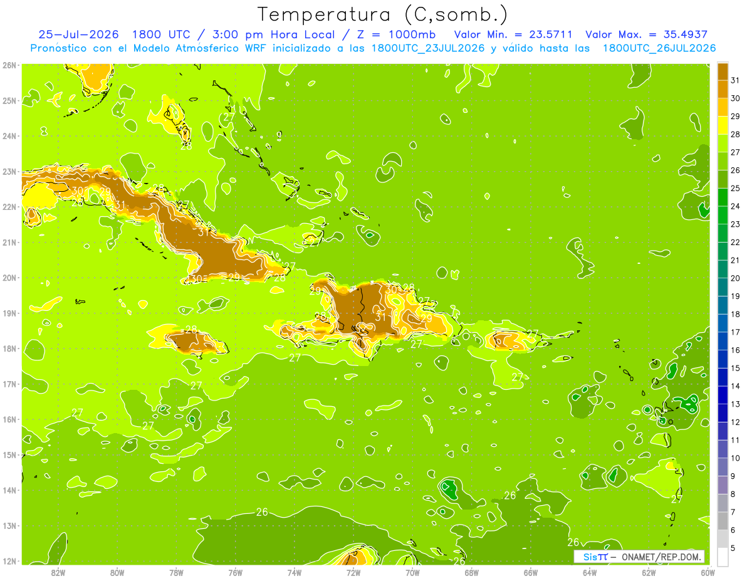Click the '12N' latitude axis label
Screen dimensions: 752x581
pyautogui.click(x=9, y=561)
